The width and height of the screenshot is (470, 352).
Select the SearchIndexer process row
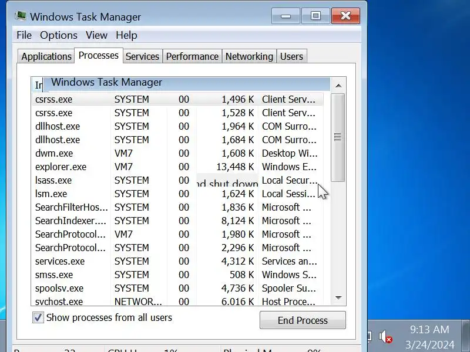[177, 221]
